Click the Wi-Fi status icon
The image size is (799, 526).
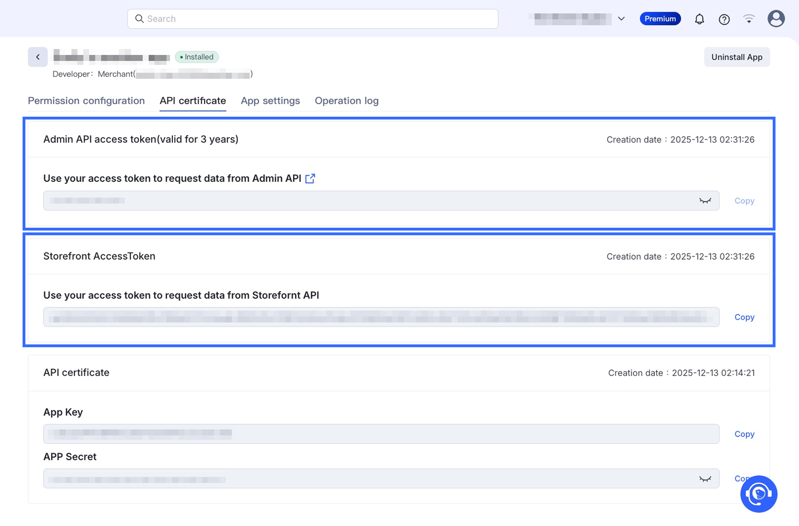(749, 19)
